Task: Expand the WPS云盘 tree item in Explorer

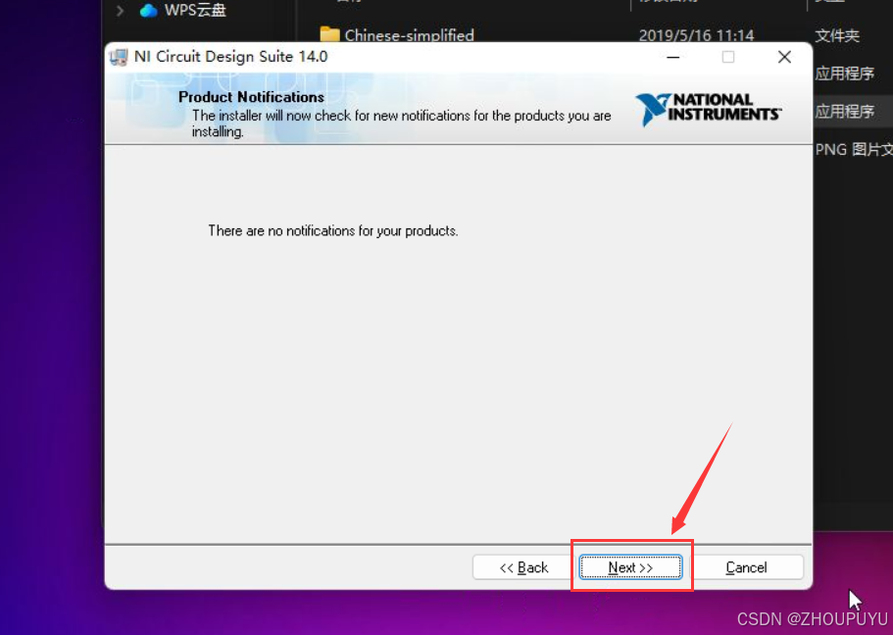Action: [120, 10]
